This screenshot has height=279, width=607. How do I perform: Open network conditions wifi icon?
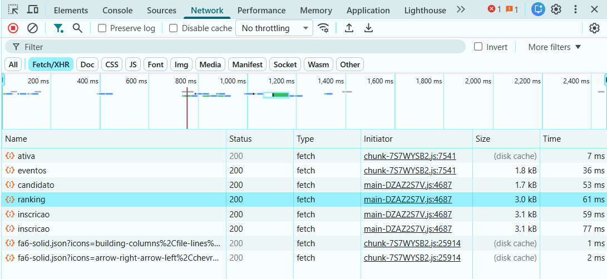click(323, 28)
